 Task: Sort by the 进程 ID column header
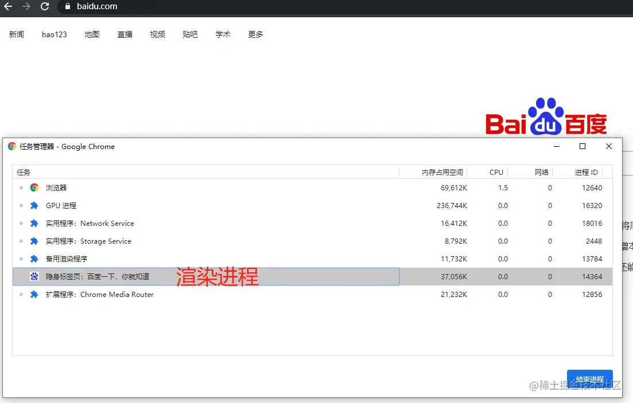click(578, 172)
